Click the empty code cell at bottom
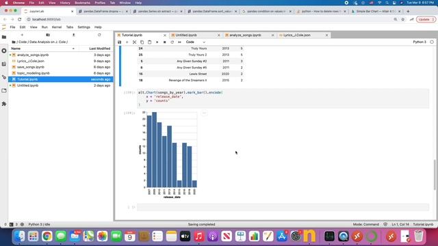This screenshot has width=438, height=246. [x=283, y=207]
